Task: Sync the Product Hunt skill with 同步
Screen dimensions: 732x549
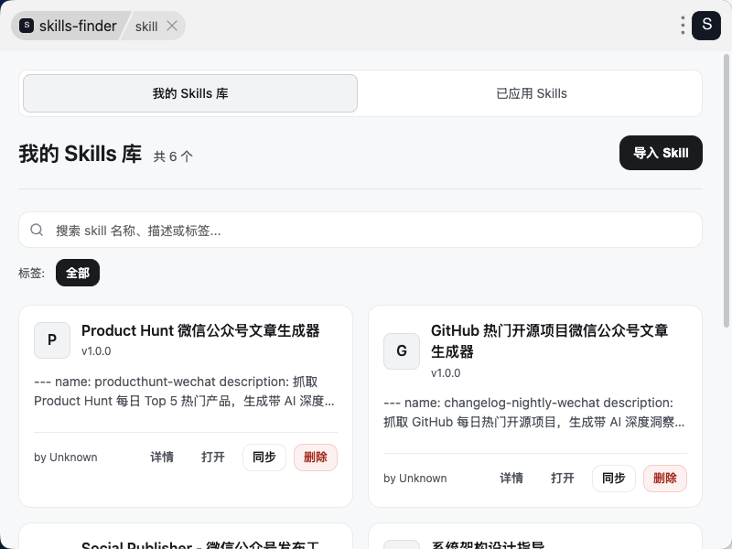Action: tap(264, 457)
